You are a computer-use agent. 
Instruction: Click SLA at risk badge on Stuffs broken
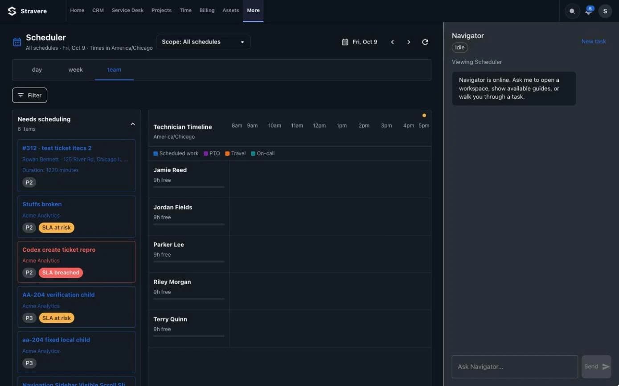(57, 228)
